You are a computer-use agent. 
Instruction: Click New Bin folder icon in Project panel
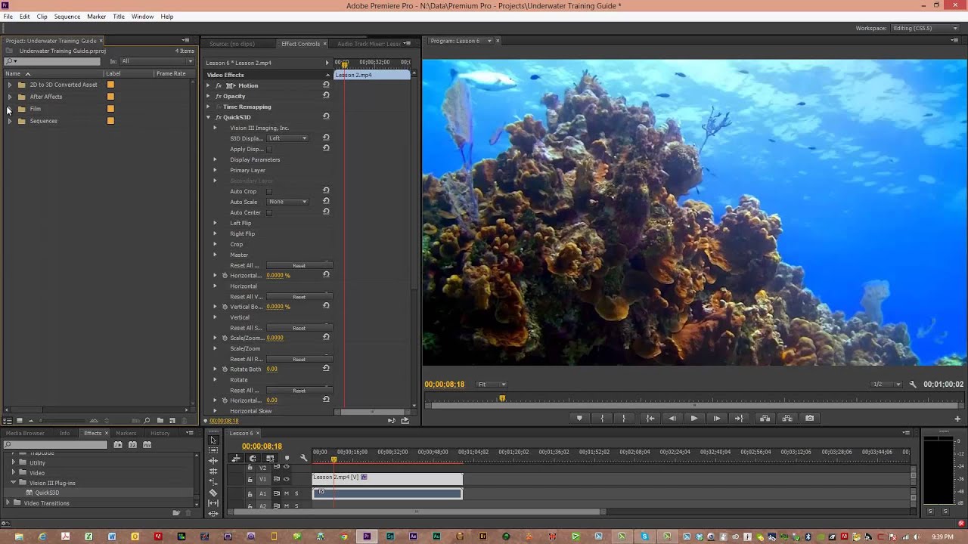point(160,421)
